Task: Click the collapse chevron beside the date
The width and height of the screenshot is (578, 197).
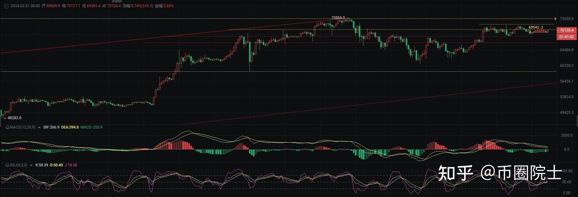Action: coord(6,6)
